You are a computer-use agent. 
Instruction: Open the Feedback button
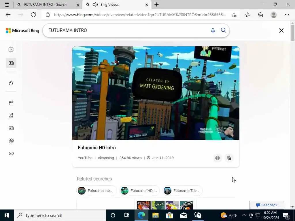[266, 205]
